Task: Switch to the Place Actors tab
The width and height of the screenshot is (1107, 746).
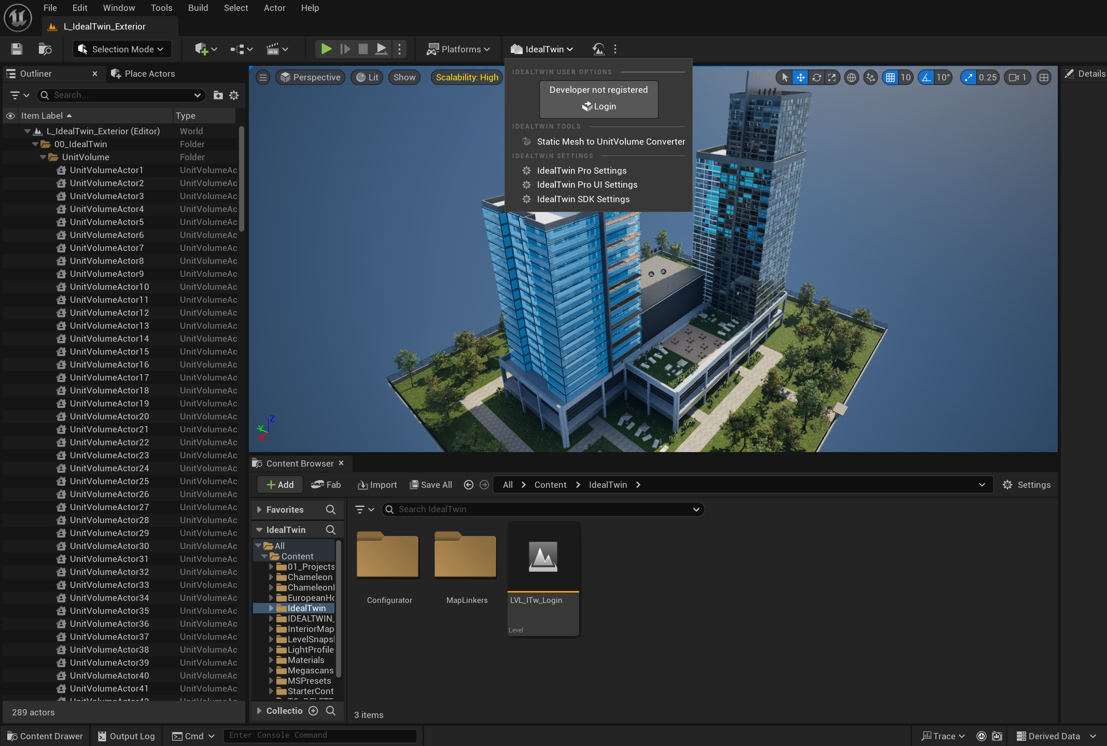Action: pos(144,74)
